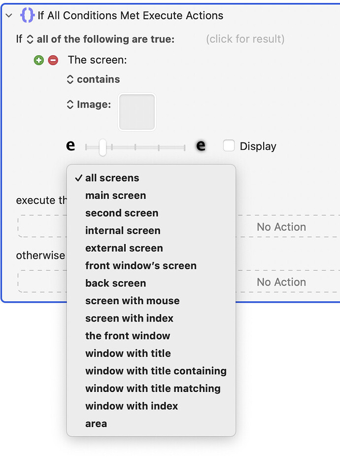
Task: Click the green plus add-condition icon
Action: click(39, 60)
